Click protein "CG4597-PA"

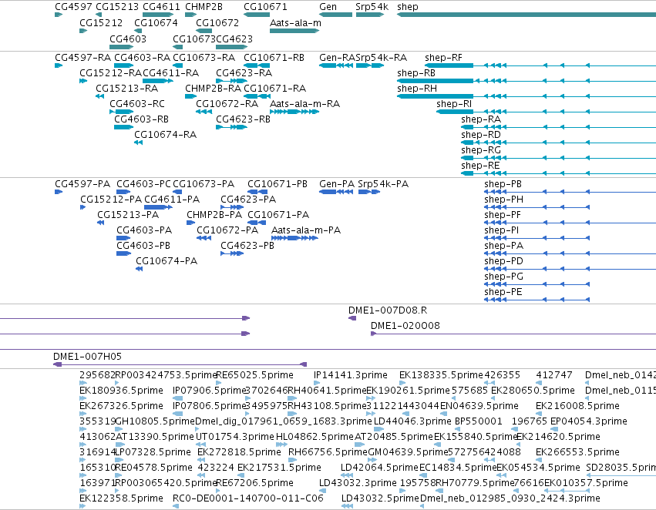point(82,184)
